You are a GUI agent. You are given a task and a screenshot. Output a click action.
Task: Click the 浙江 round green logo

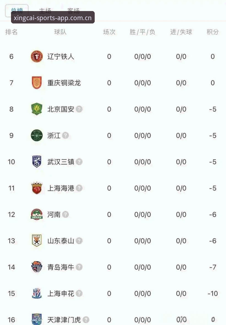(x=37, y=135)
